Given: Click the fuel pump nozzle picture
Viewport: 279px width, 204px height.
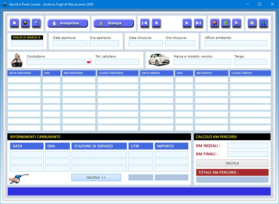Looking at the screenshot, I should pos(19,178).
